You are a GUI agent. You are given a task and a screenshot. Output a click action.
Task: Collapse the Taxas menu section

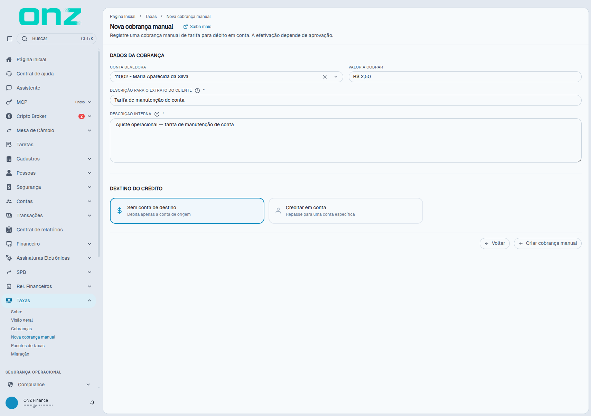90,301
